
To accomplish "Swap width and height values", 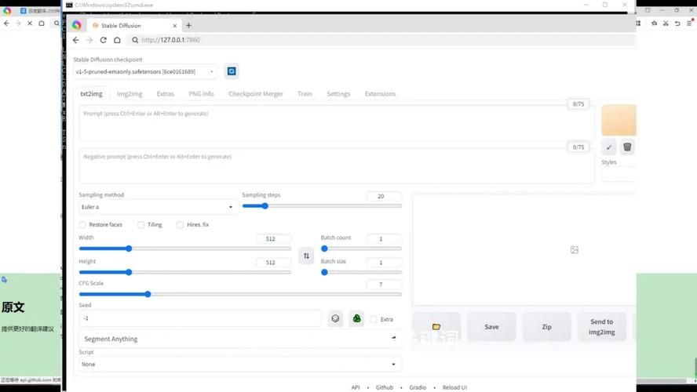I will pos(306,256).
